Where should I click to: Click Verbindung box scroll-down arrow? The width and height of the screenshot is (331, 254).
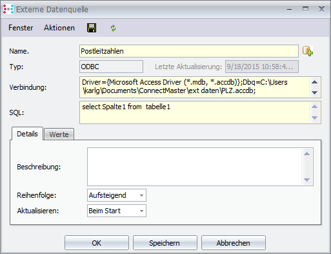pos(315,92)
